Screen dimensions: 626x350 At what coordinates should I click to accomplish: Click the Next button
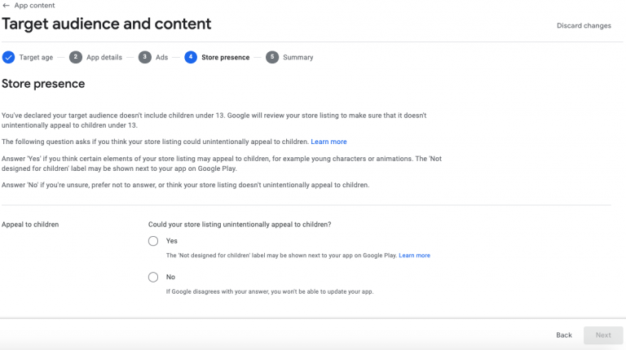point(603,335)
